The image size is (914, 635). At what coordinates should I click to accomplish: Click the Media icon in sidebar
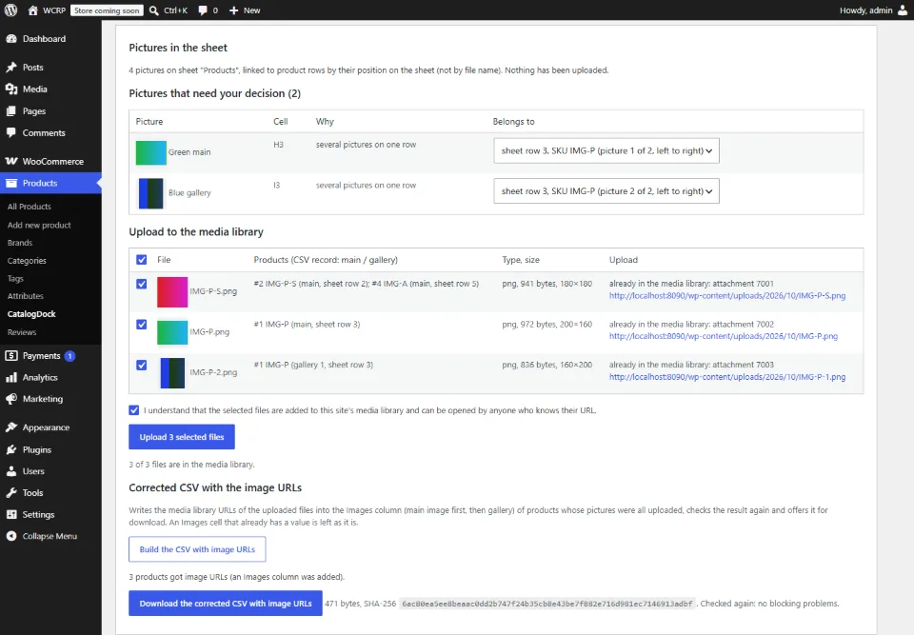pyautogui.click(x=11, y=89)
